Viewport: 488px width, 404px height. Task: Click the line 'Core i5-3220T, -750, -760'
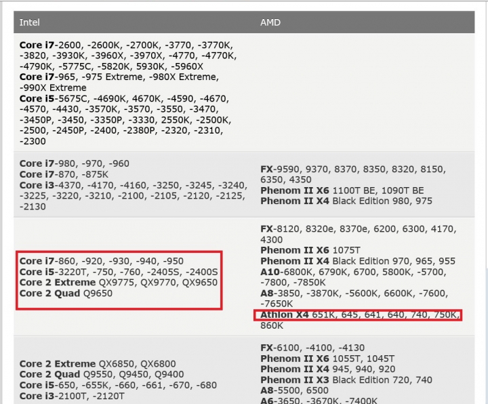(119, 272)
